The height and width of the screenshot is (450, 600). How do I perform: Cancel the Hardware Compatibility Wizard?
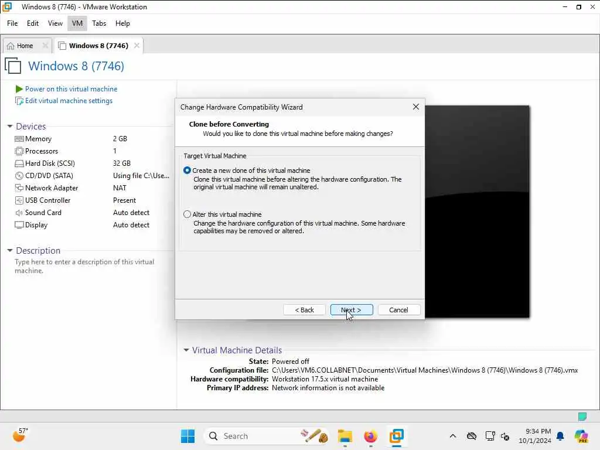click(x=398, y=310)
